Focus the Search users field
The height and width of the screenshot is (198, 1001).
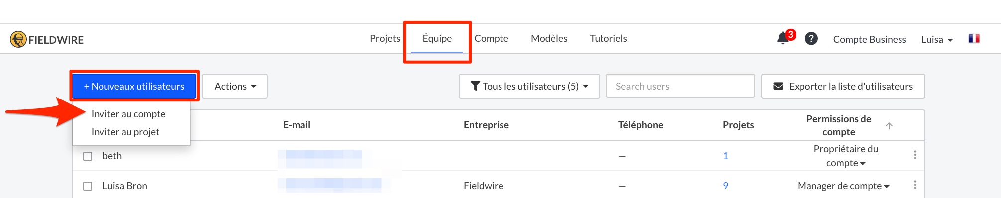tap(681, 86)
